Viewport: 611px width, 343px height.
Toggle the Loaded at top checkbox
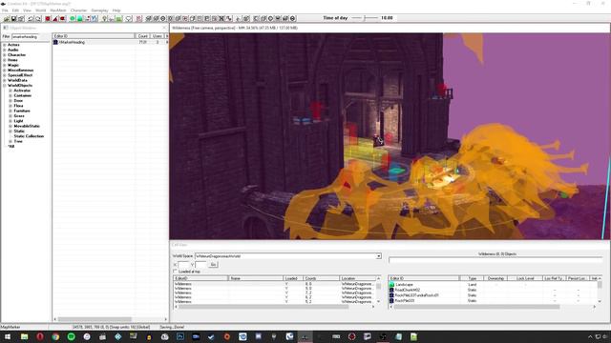175,272
